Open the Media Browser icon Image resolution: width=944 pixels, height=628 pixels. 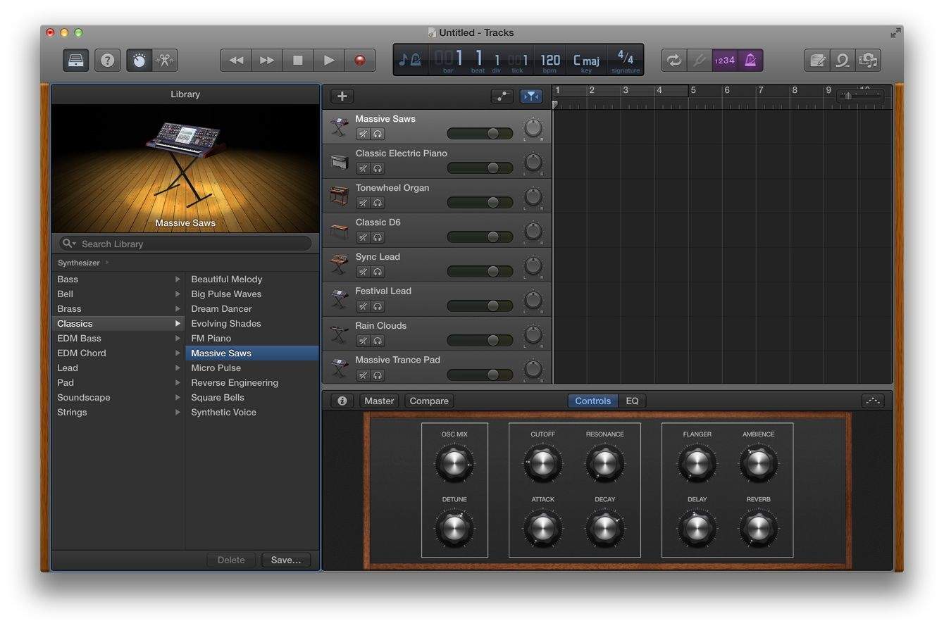[869, 61]
